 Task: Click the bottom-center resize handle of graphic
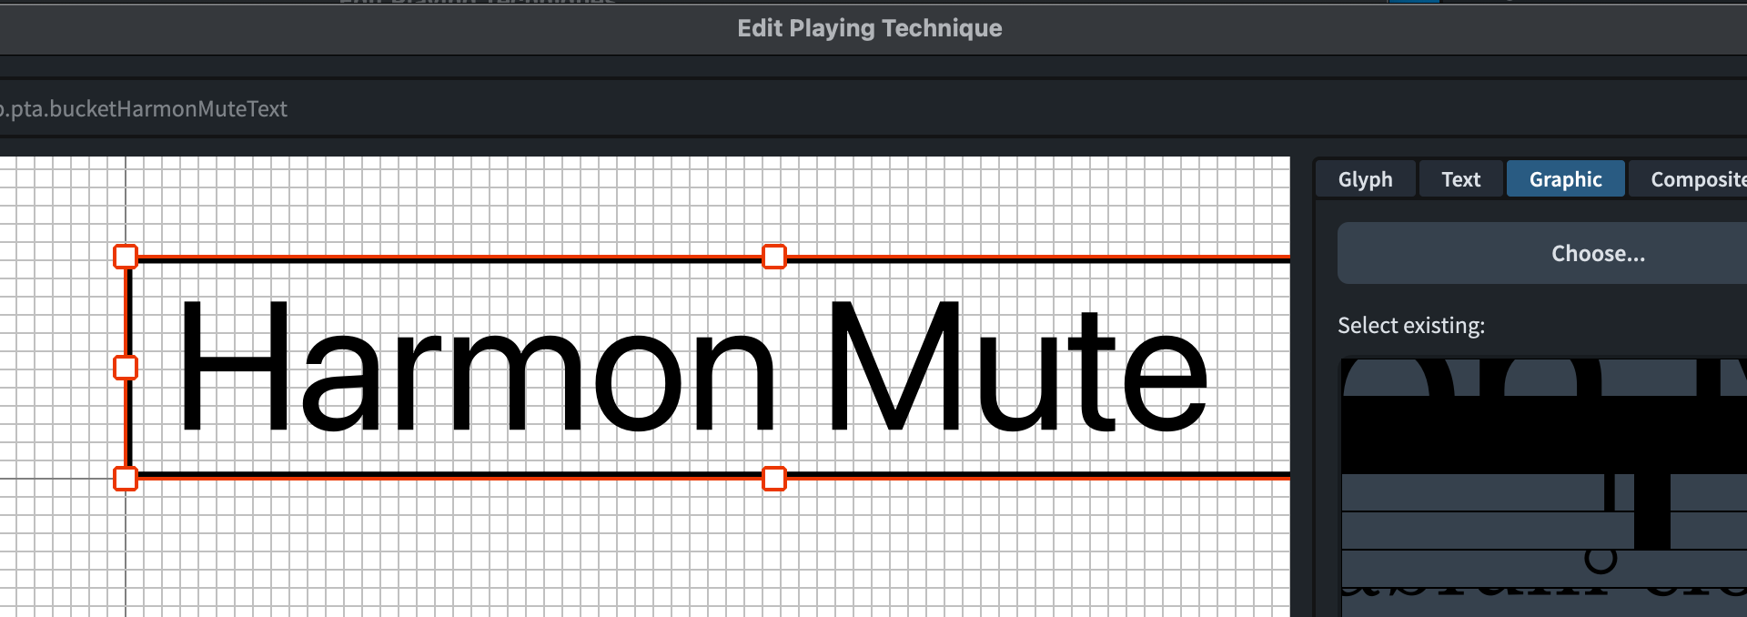pos(774,479)
